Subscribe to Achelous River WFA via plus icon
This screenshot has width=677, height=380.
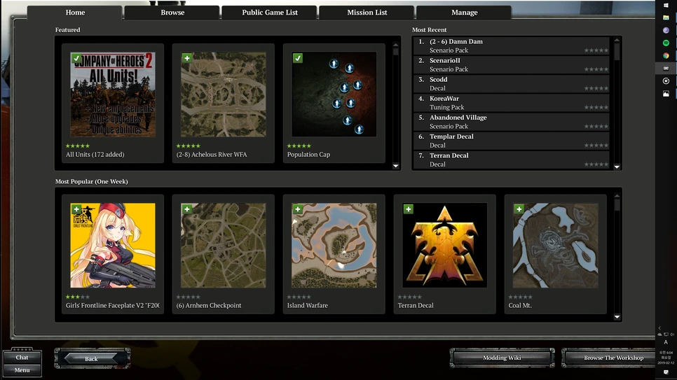click(x=187, y=58)
